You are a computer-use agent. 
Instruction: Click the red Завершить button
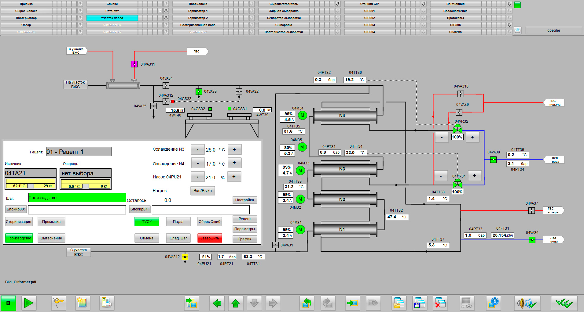click(210, 238)
